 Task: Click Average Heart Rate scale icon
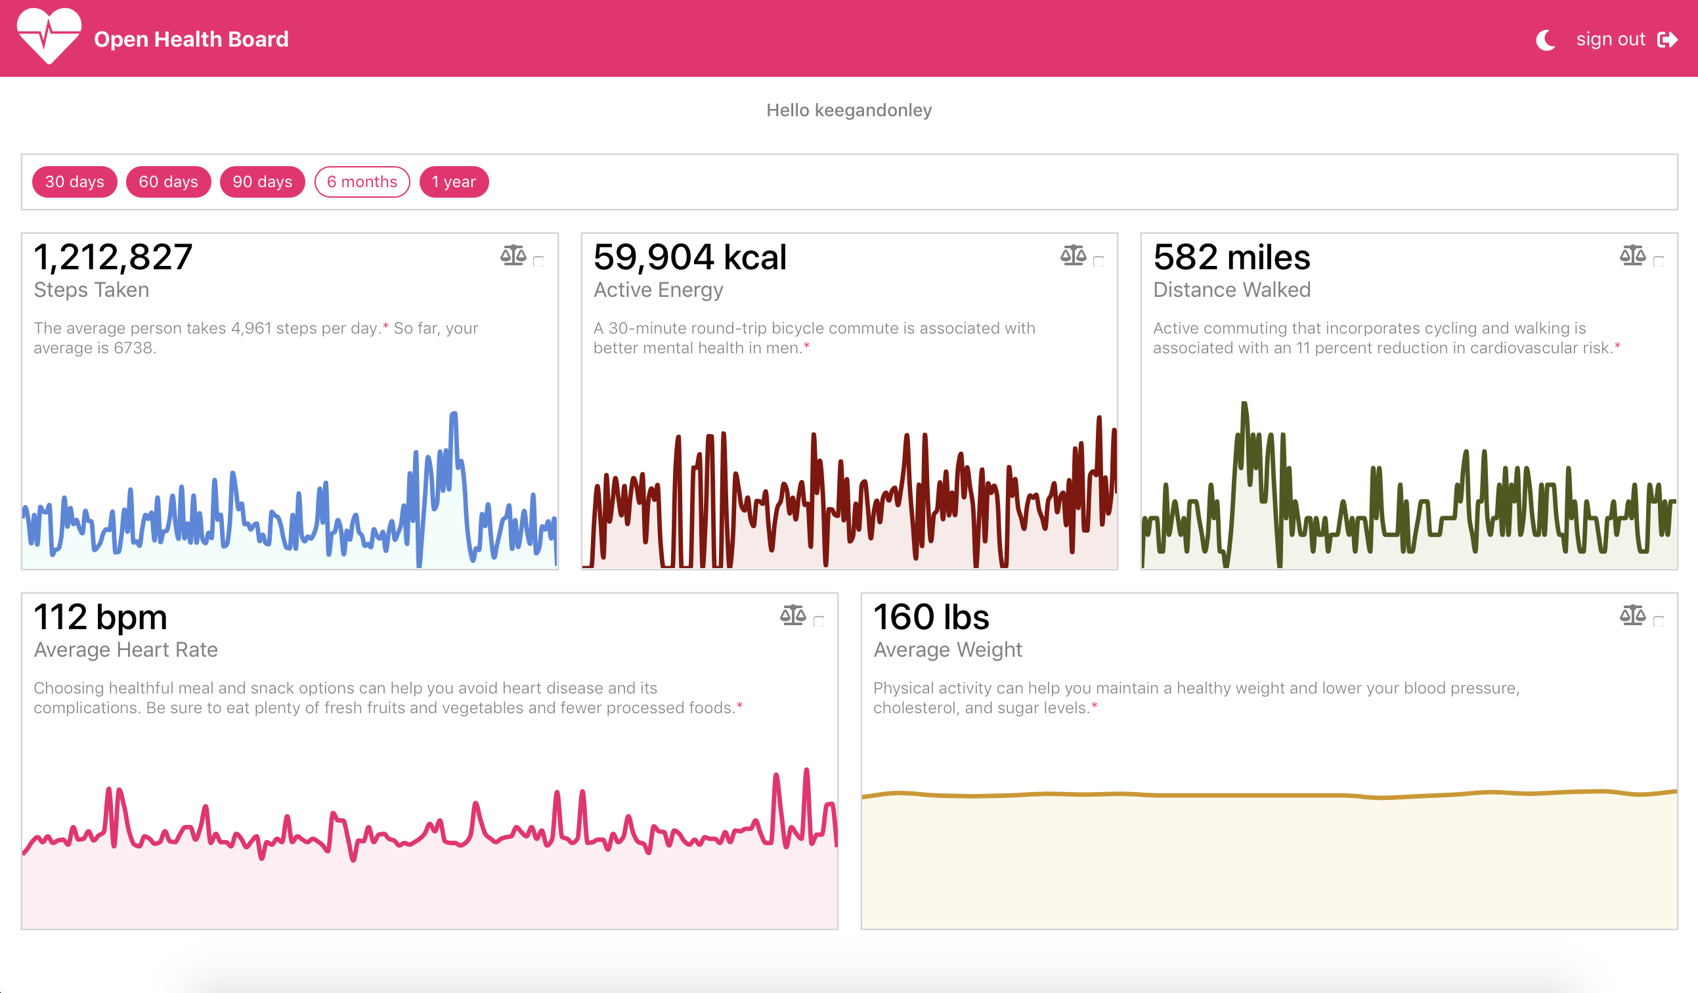coord(793,615)
